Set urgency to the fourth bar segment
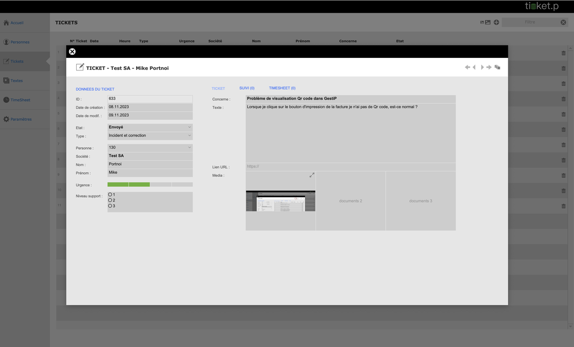 pos(182,185)
